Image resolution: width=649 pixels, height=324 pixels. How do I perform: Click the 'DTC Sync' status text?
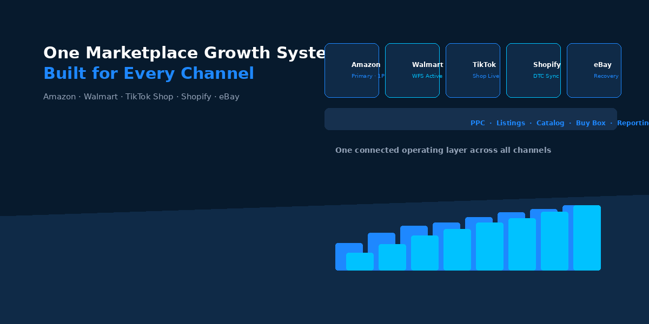546,76
